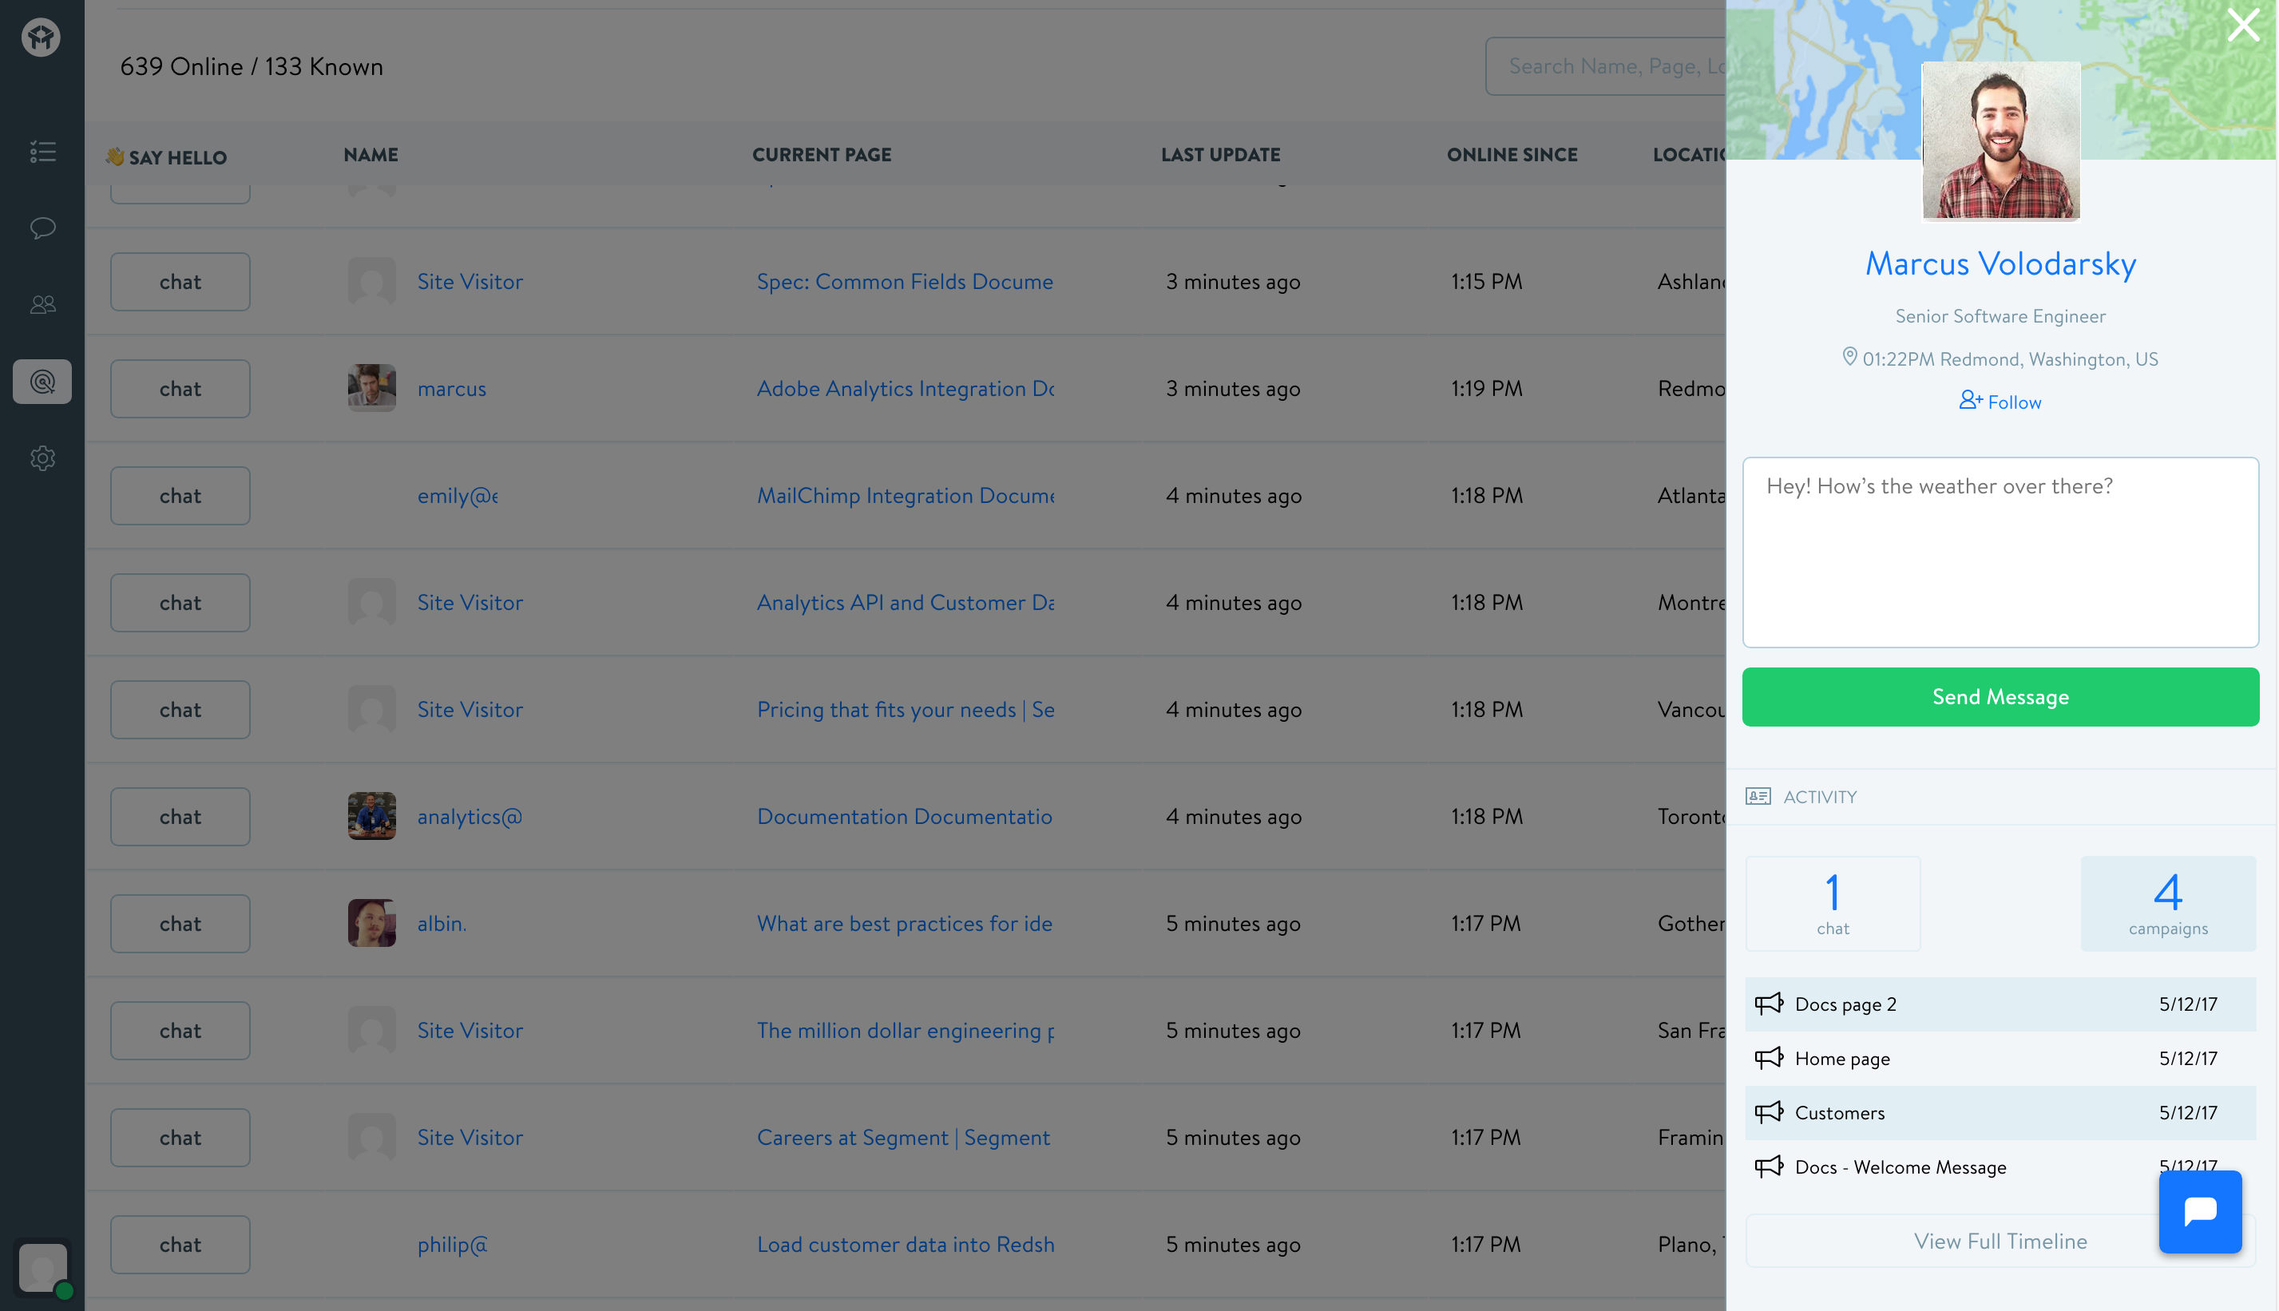Open the conversations speech bubble sidebar icon
This screenshot has width=2279, height=1311.
pyautogui.click(x=42, y=228)
